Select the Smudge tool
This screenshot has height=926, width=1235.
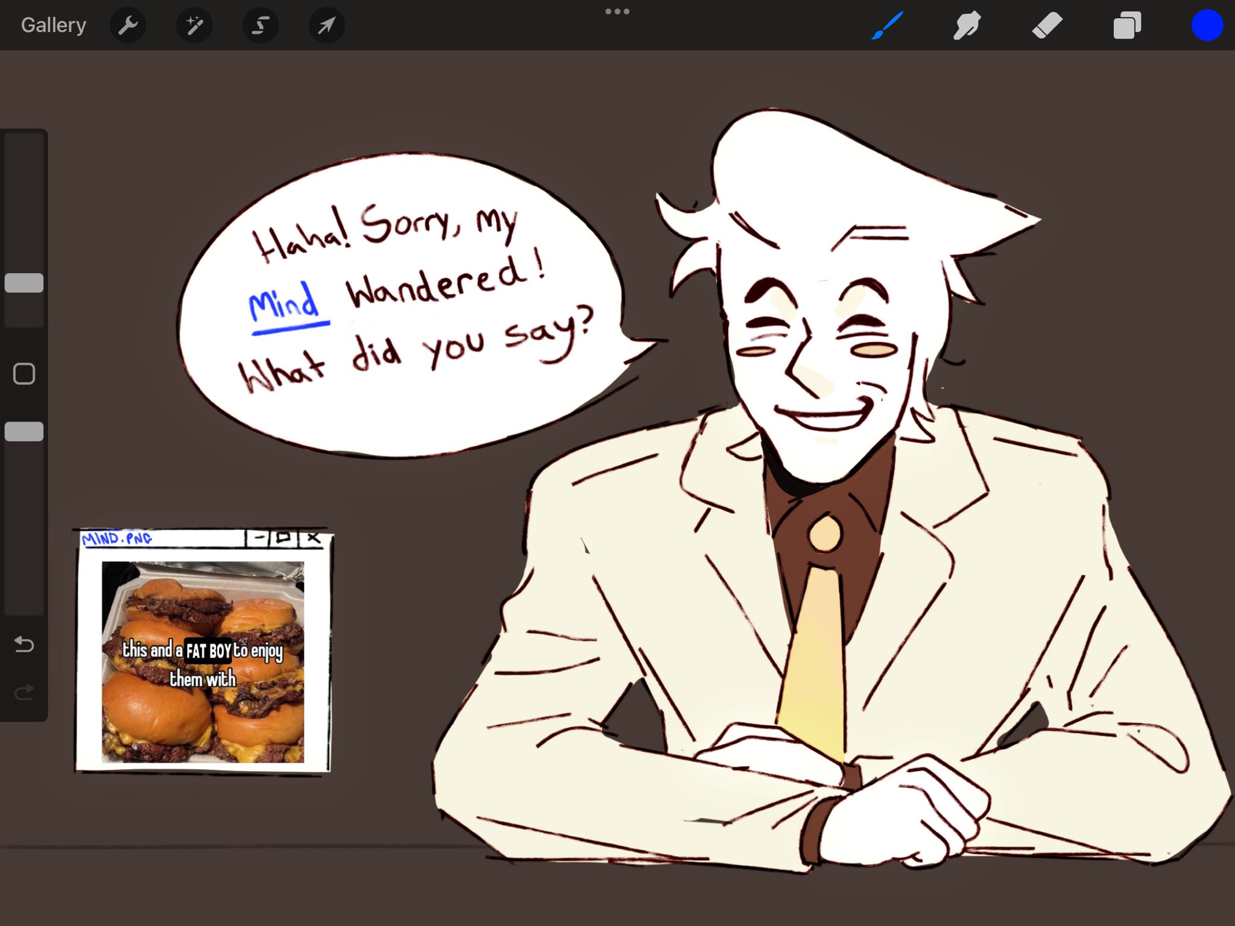[967, 26]
